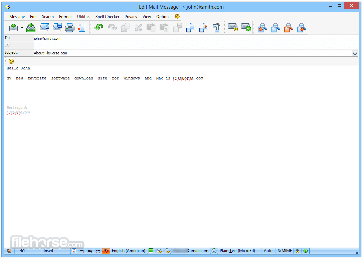
Task: Click the CC: label button
Action: pyautogui.click(x=18, y=45)
